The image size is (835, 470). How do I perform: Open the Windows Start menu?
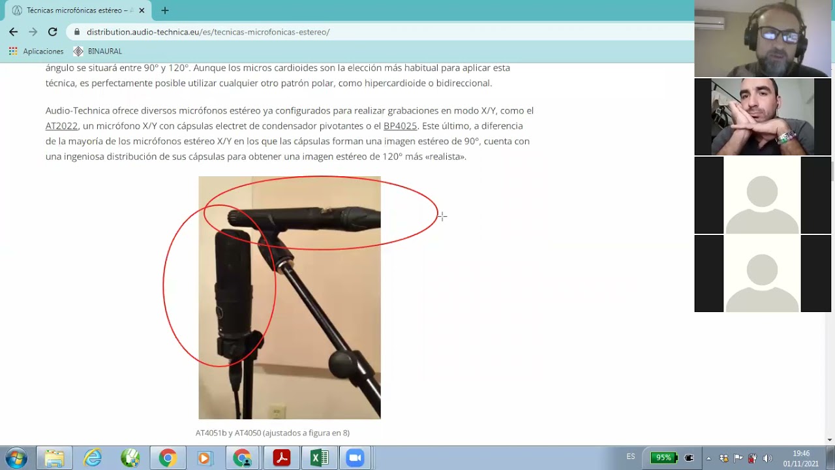[16, 458]
